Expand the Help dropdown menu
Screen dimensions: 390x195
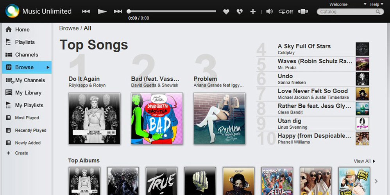click(x=377, y=4)
